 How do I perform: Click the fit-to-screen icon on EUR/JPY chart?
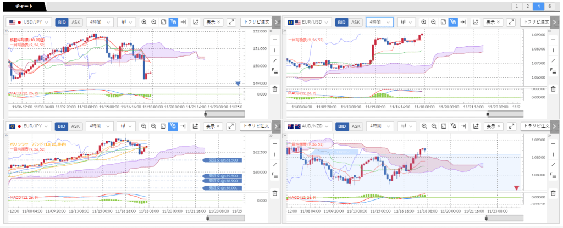[163, 126]
